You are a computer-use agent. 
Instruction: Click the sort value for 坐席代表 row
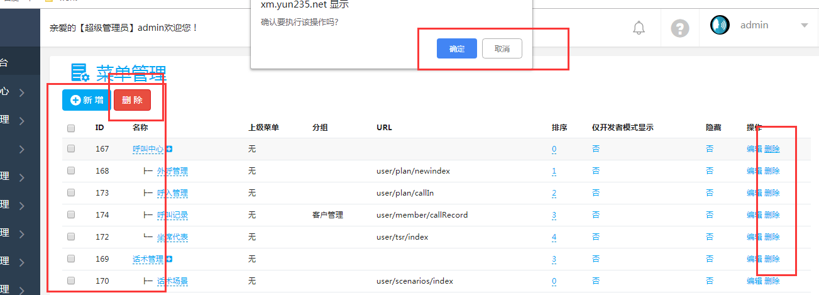point(554,237)
